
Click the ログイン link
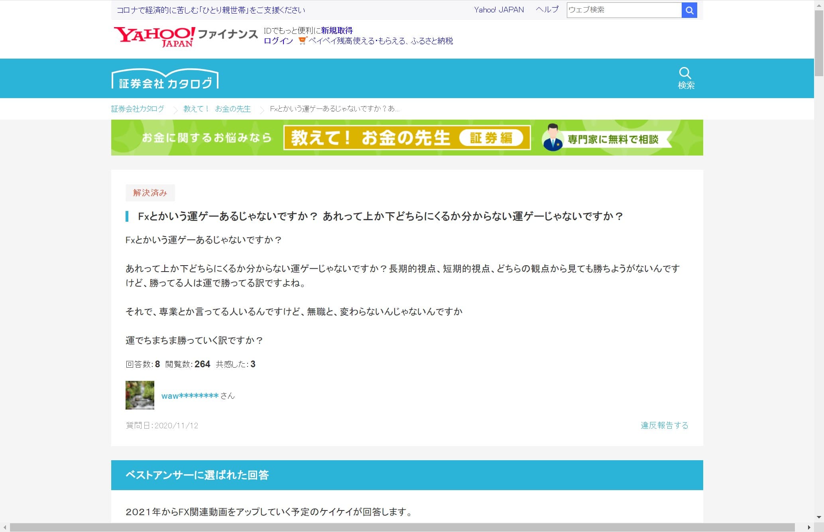tap(278, 41)
